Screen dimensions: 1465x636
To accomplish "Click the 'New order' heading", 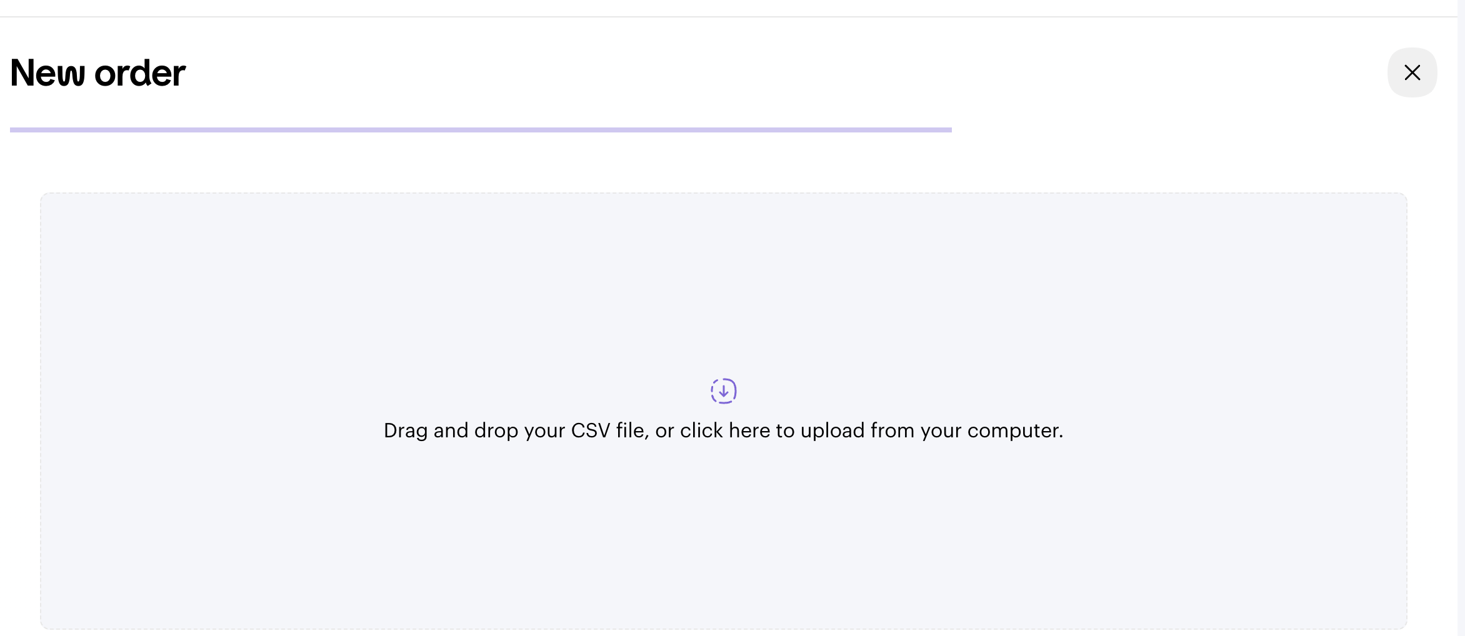I will coord(97,73).
